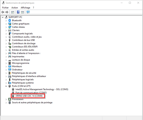Click the XIRING USB CDC 14 port icon
This screenshot has width=143, height=120.
click(x=13, y=96)
